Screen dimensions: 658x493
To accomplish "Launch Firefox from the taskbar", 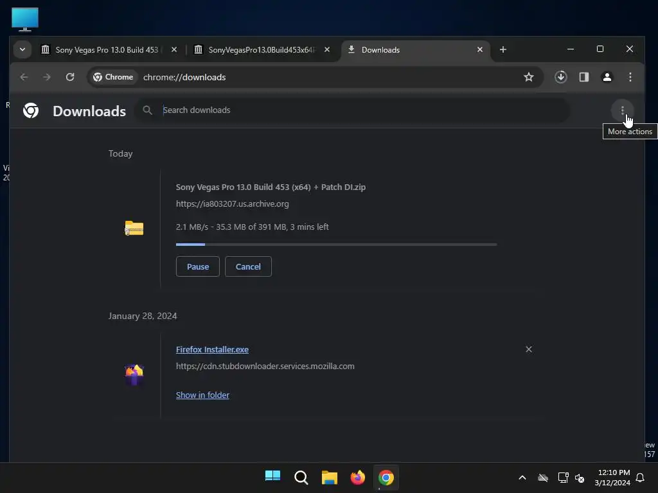I will pos(357,478).
